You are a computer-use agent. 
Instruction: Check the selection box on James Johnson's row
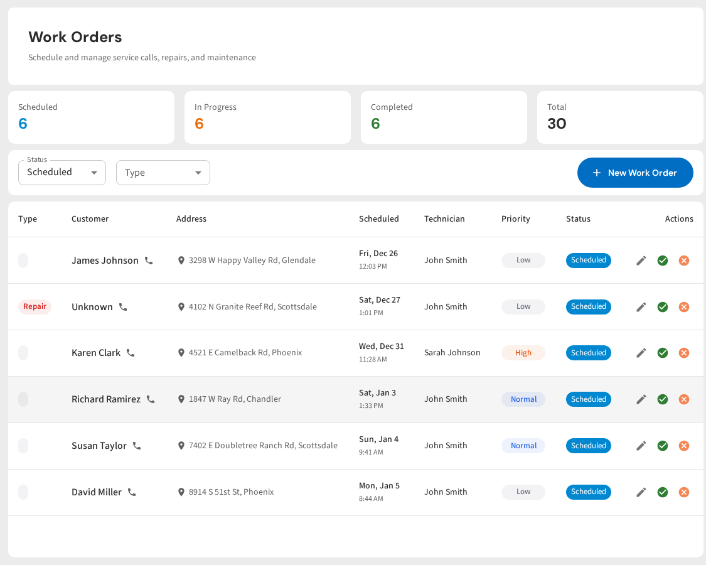click(x=23, y=260)
